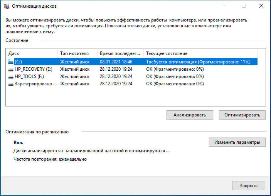Click Жесткий диск in the (C:) row

point(75,62)
